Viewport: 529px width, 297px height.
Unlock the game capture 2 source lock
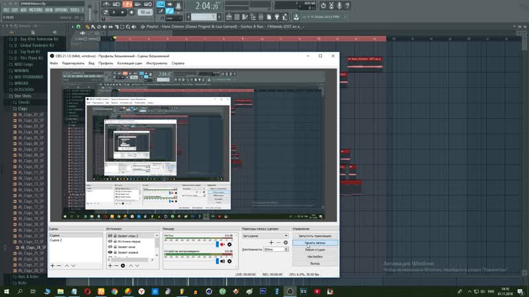pyautogui.click(x=115, y=236)
